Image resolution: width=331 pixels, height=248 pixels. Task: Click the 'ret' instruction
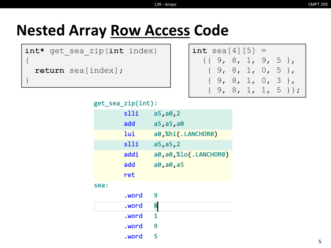tap(129, 175)
